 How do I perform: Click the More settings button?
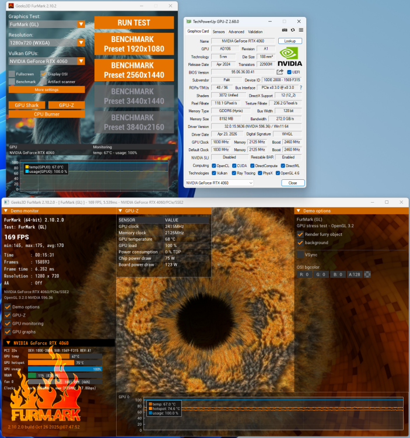point(47,90)
